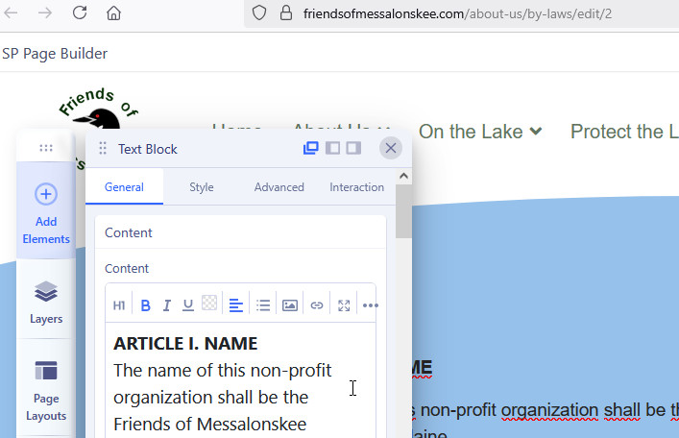Click page preview text 'non-profit organization shall be'
Image resolution: width=679 pixels, height=438 pixels.
543,410
